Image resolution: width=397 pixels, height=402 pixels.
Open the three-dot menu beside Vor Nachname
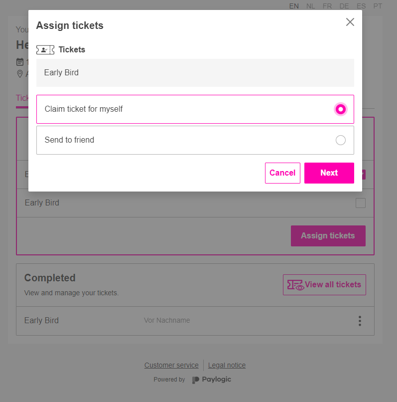(x=360, y=321)
